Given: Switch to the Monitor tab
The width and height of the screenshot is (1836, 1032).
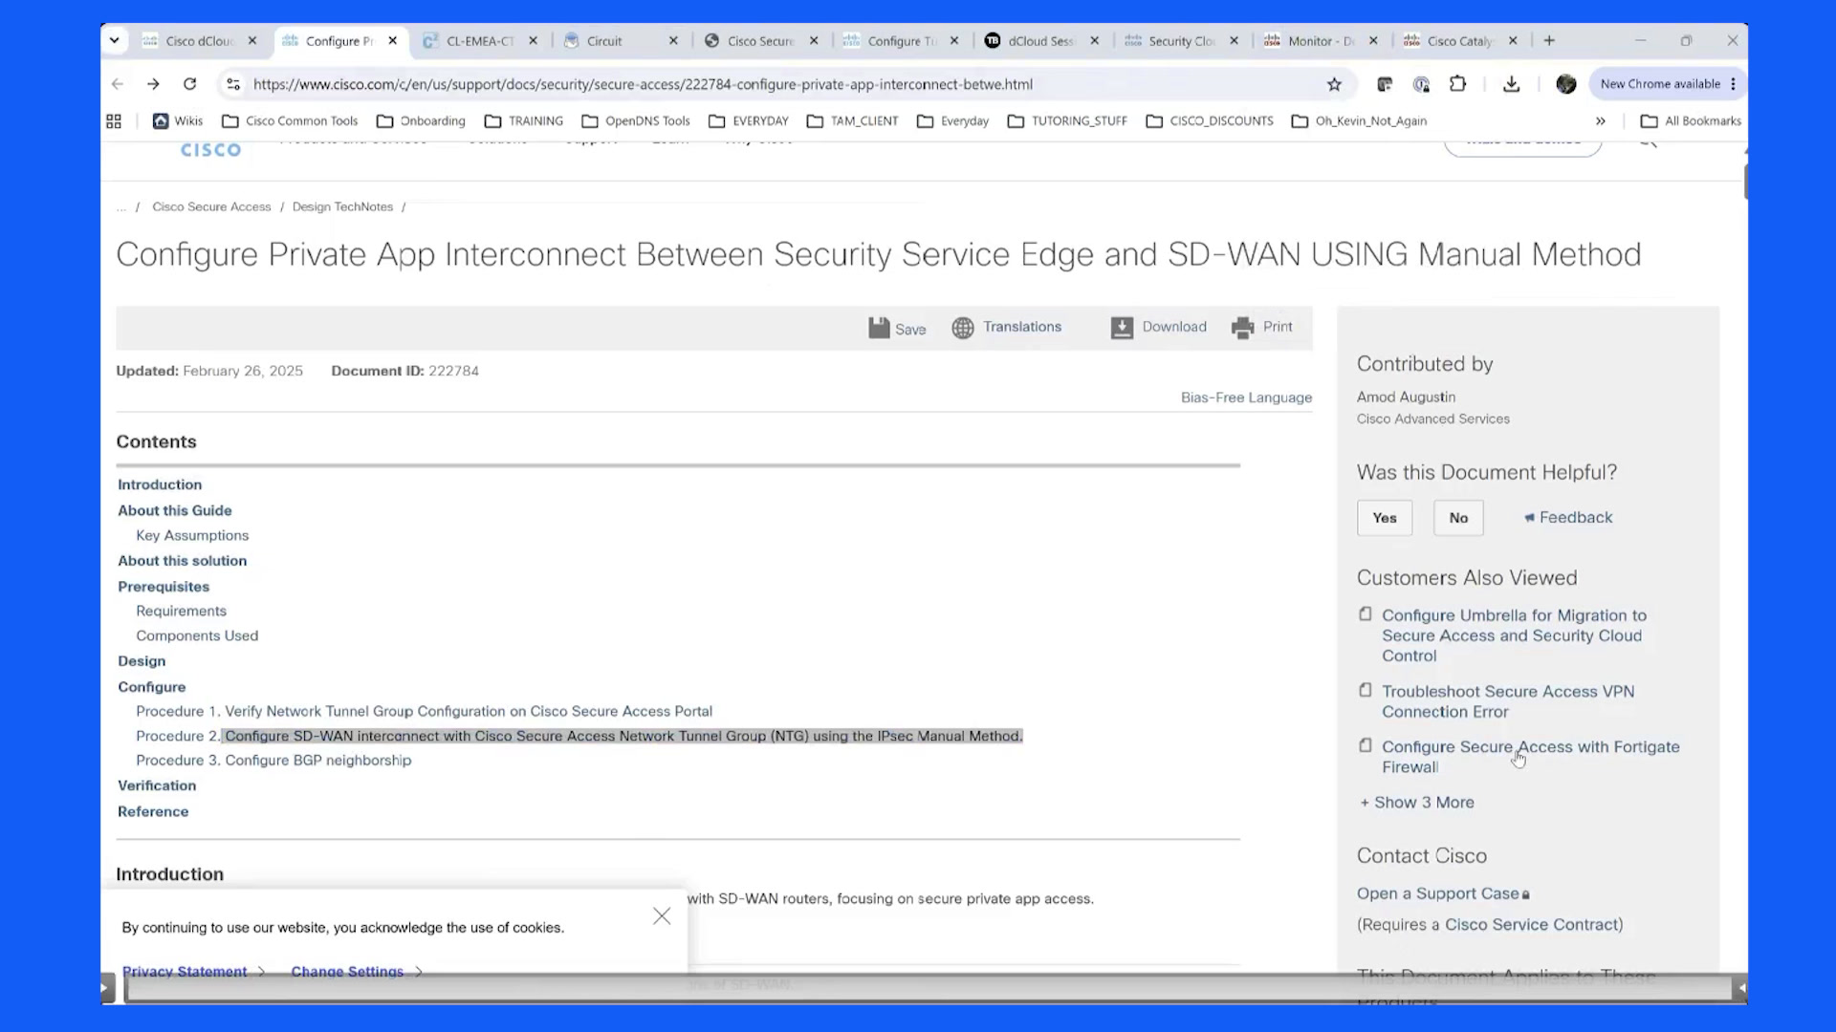Looking at the screenshot, I should coord(1321,41).
